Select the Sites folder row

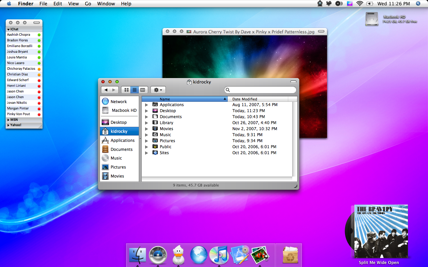point(217,153)
